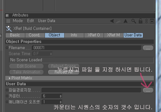Open a new Attribute Manager icon
The height and width of the screenshot is (112, 161).
coord(152,21)
